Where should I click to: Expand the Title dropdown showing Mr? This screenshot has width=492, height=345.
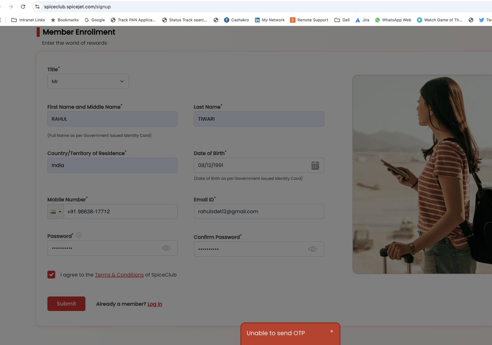pyautogui.click(x=88, y=81)
